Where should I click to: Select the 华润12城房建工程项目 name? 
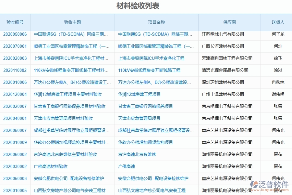[141, 95]
